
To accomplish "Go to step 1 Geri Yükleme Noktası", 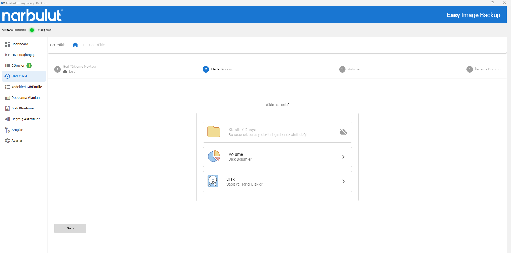I will (x=79, y=67).
